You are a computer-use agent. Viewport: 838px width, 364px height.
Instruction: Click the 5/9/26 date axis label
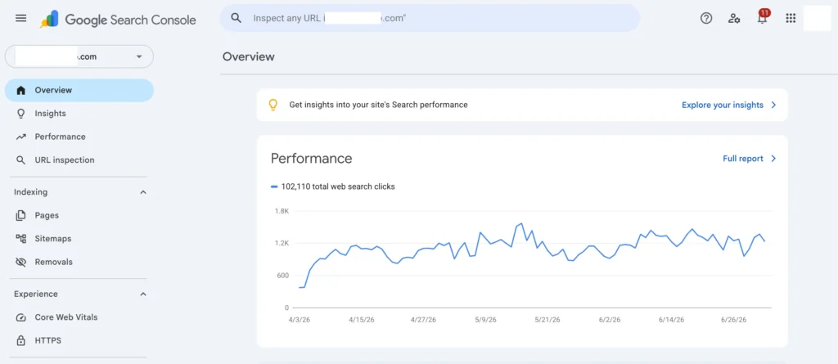[486, 320]
